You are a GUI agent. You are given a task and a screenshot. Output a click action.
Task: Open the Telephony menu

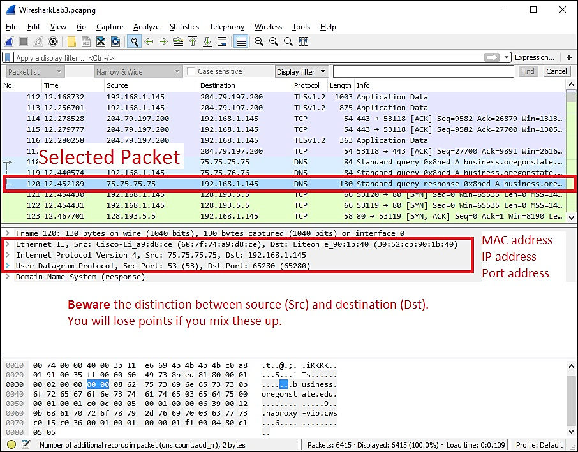(226, 27)
